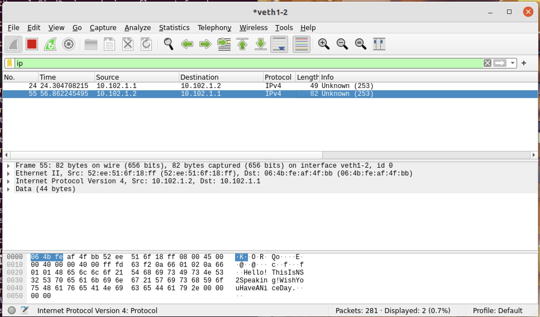Open the recent filters dropdown

click(x=512, y=63)
